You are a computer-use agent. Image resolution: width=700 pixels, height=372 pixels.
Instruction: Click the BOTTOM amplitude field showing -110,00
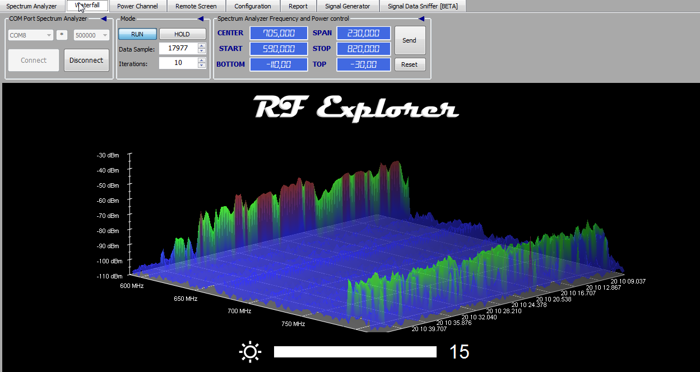[279, 64]
